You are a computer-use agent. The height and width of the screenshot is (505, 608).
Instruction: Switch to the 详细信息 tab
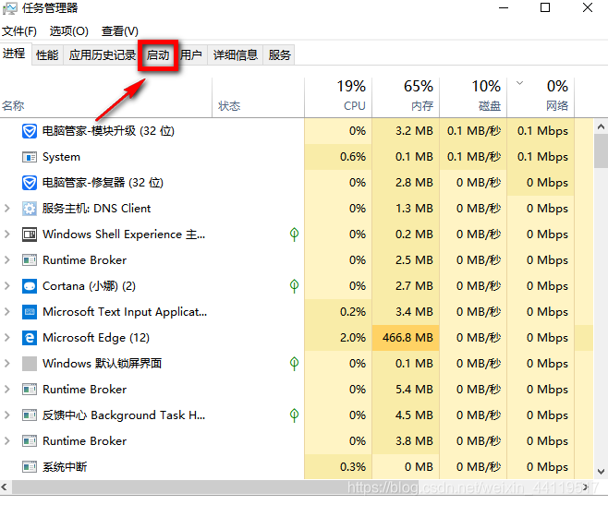(x=236, y=55)
